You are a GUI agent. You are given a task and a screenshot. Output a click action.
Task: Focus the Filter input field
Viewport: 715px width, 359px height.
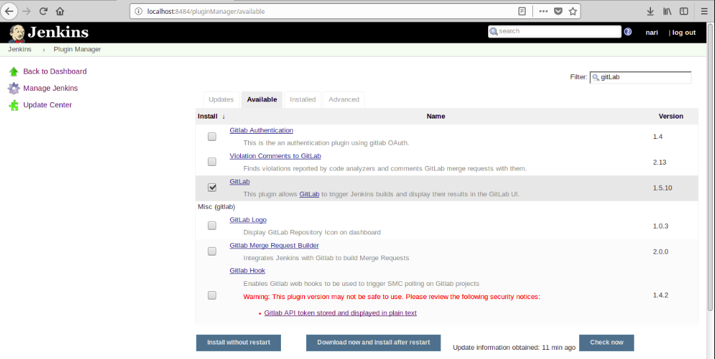(640, 78)
